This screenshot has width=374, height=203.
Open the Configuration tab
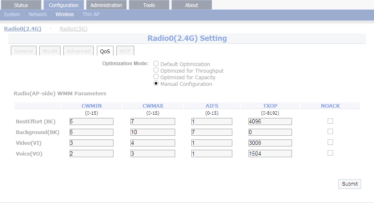coord(63,5)
